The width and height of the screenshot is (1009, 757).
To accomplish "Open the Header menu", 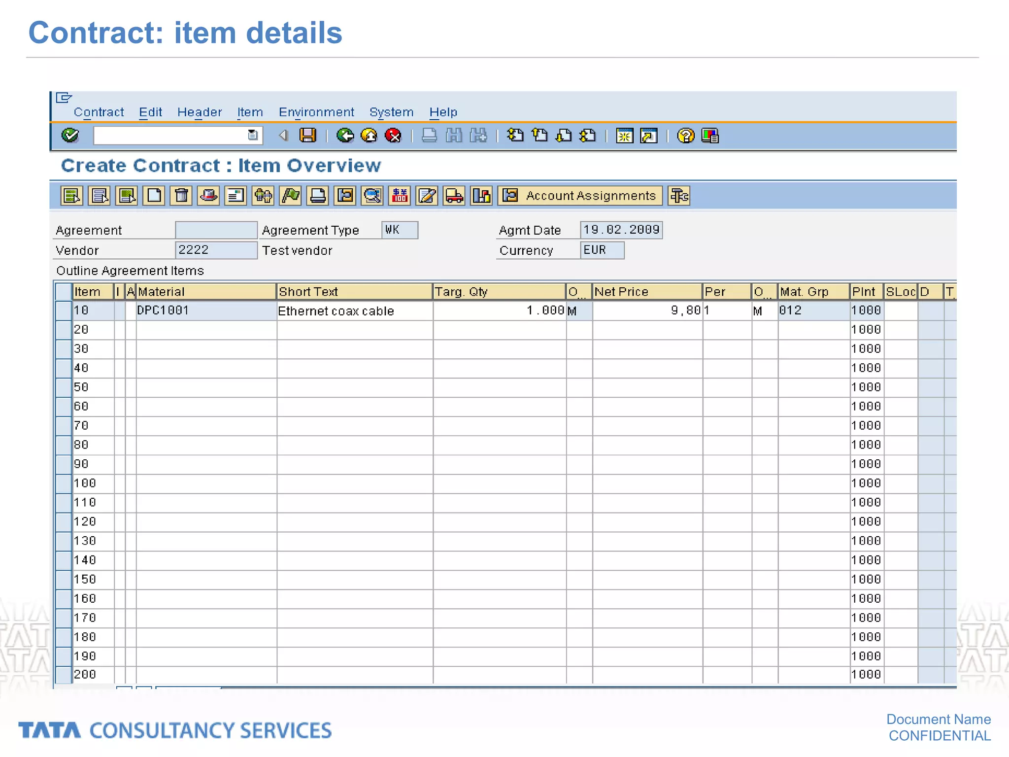I will pyautogui.click(x=200, y=112).
